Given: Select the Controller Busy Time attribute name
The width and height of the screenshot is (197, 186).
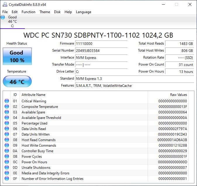Looking at the screenshot, I should click(37, 151).
